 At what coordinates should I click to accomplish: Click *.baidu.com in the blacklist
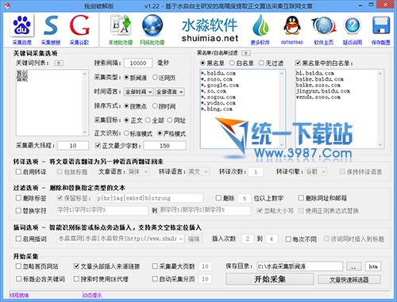[218, 73]
